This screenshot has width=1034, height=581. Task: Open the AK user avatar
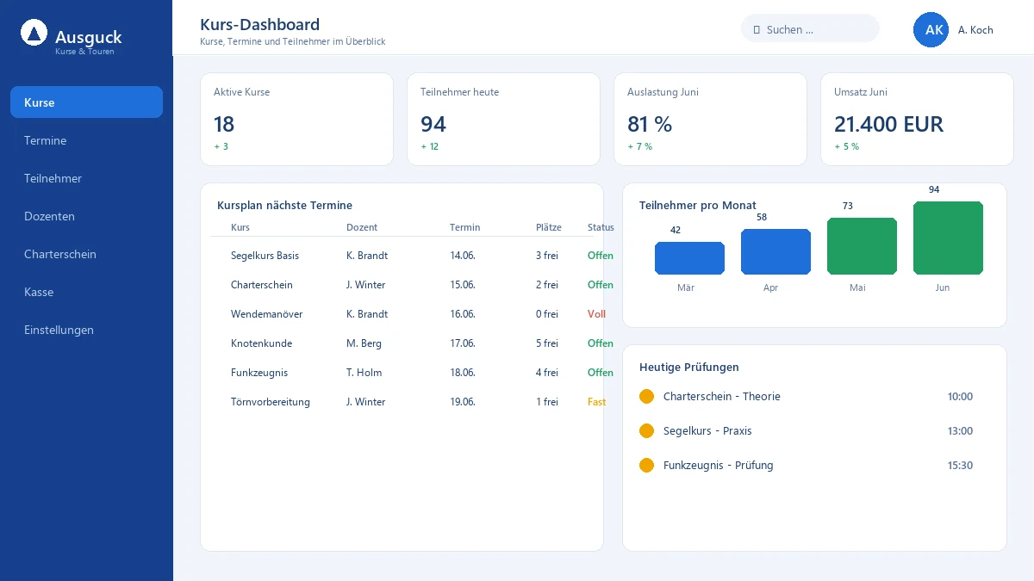[931, 29]
